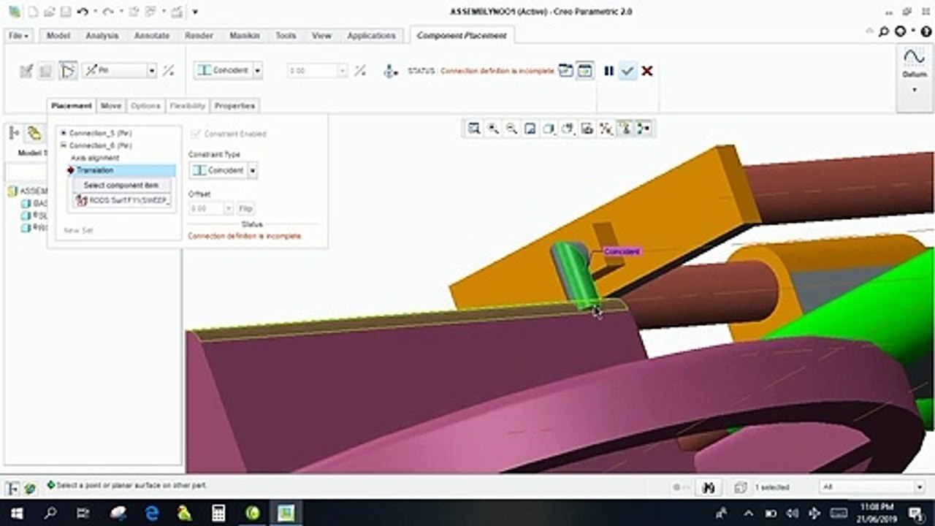This screenshot has height=526, width=935.
Task: Click the flip icon right of ribbon offset
Action: [x=360, y=70]
